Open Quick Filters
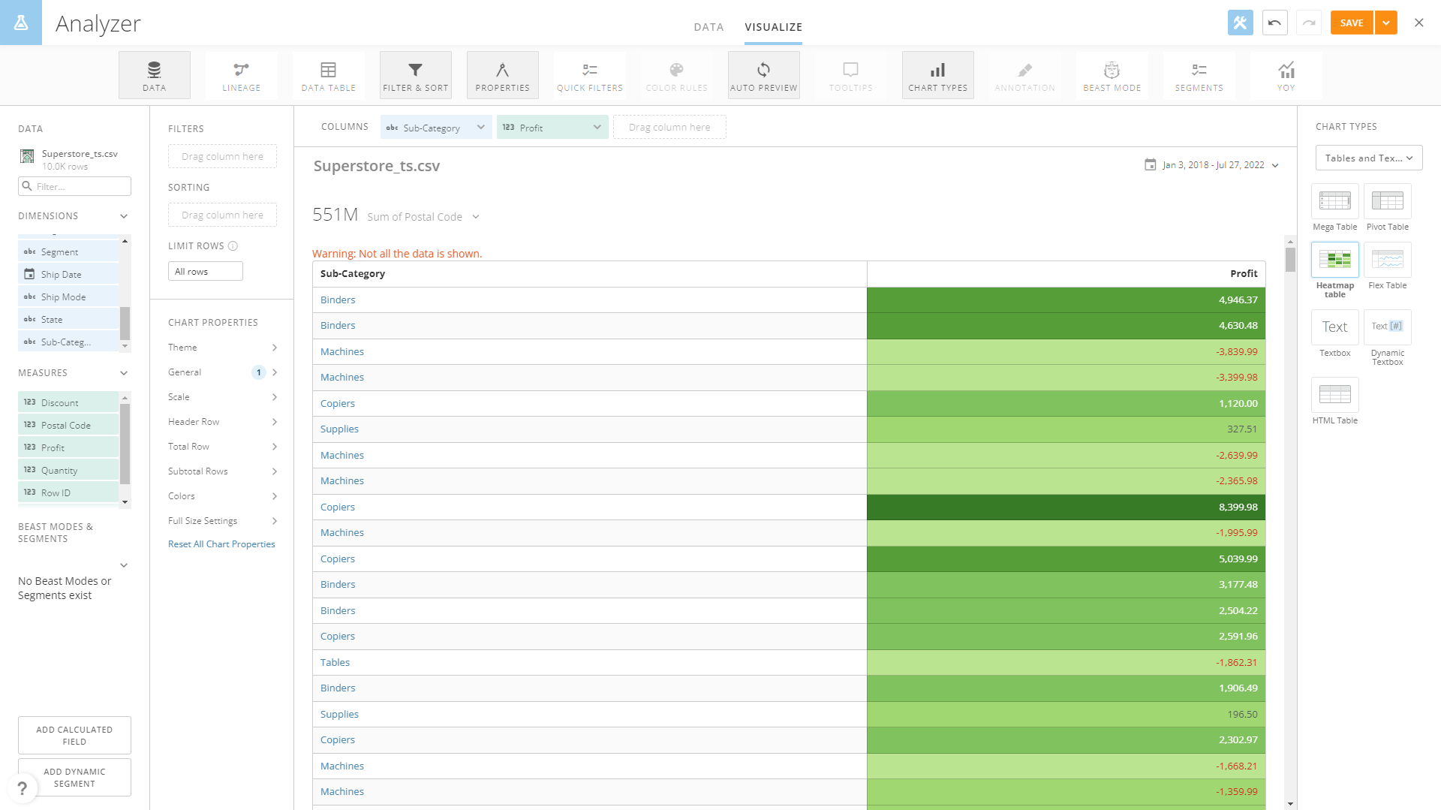Screen dimensions: 1441x810 [x=590, y=74]
